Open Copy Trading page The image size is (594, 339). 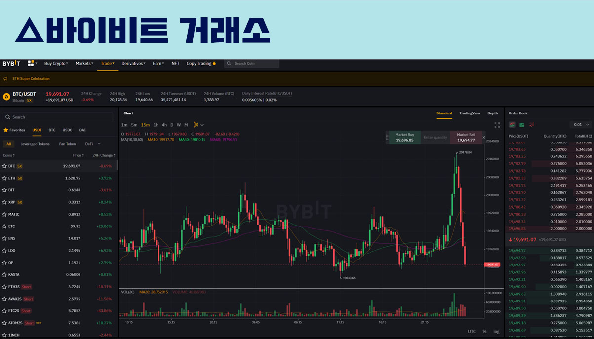click(x=201, y=63)
